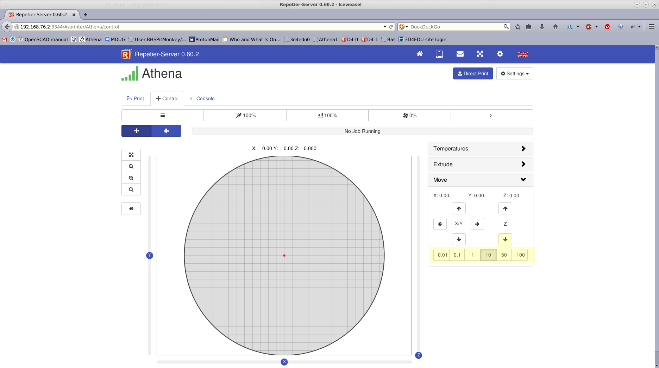Open the Settings dropdown
Image resolution: width=659 pixels, height=368 pixels.
(x=515, y=73)
